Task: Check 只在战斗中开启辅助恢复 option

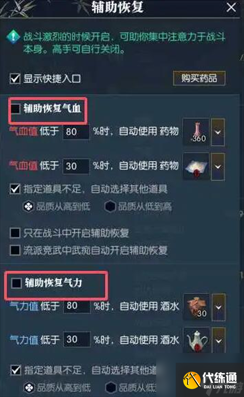Action: click(x=15, y=233)
